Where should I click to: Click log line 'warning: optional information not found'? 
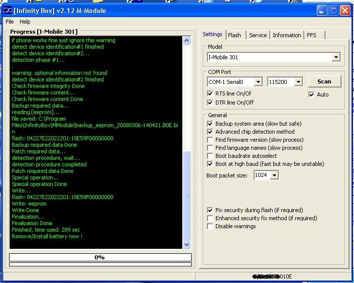pos(59,73)
